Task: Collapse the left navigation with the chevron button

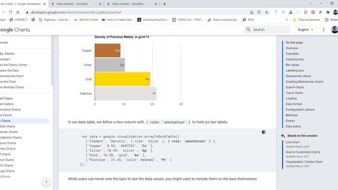Action: pos(46,182)
